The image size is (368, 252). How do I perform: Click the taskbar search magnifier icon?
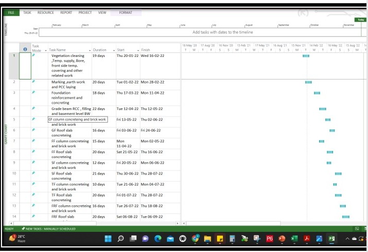[120, 239]
